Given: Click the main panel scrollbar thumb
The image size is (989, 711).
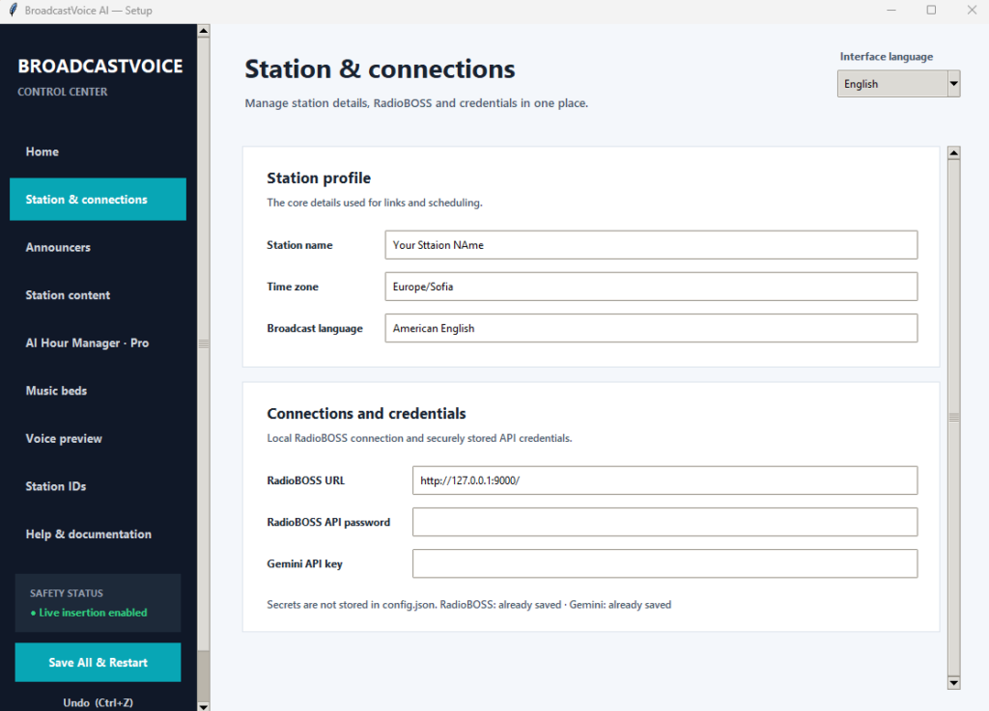Looking at the screenshot, I should tap(953, 418).
